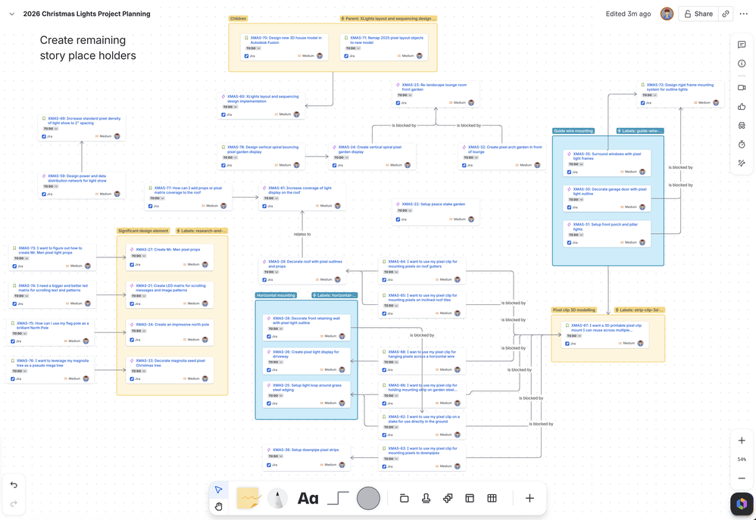
Task: Open the stamp tool
Action: tap(426, 498)
